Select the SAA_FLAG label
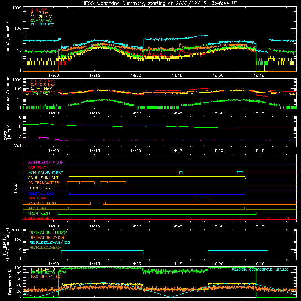 pos(37,198)
